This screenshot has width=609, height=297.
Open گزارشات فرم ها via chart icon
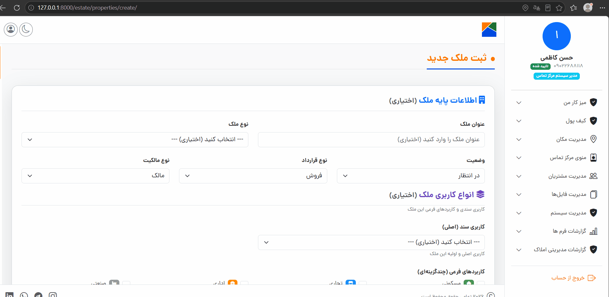click(x=594, y=231)
